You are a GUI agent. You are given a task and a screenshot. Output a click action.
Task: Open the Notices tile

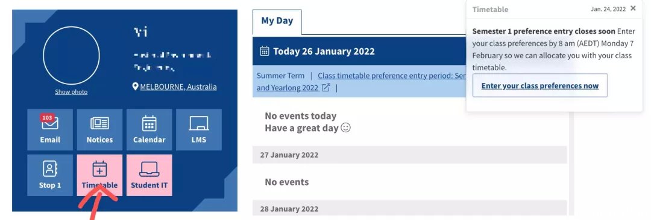pyautogui.click(x=99, y=130)
